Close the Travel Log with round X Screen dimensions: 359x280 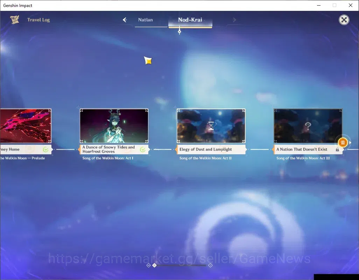pyautogui.click(x=344, y=20)
